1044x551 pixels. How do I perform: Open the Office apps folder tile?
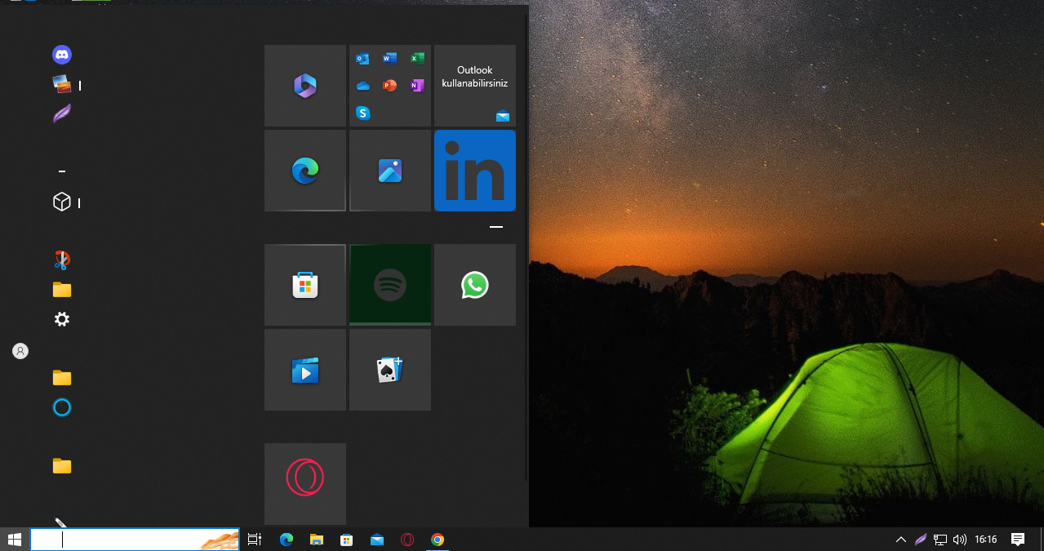pos(390,86)
